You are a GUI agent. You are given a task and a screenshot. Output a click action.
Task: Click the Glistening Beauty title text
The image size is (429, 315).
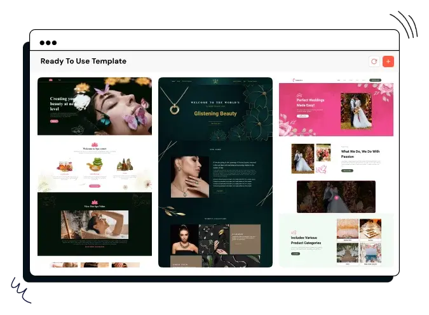pyautogui.click(x=215, y=113)
